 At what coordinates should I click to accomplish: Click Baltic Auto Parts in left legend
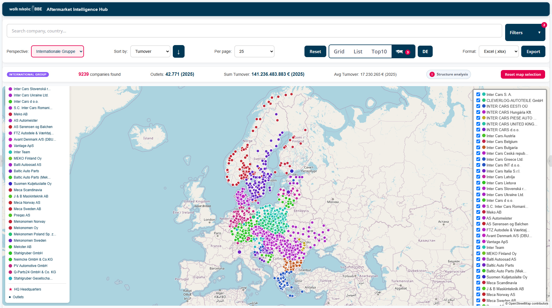coord(26,171)
